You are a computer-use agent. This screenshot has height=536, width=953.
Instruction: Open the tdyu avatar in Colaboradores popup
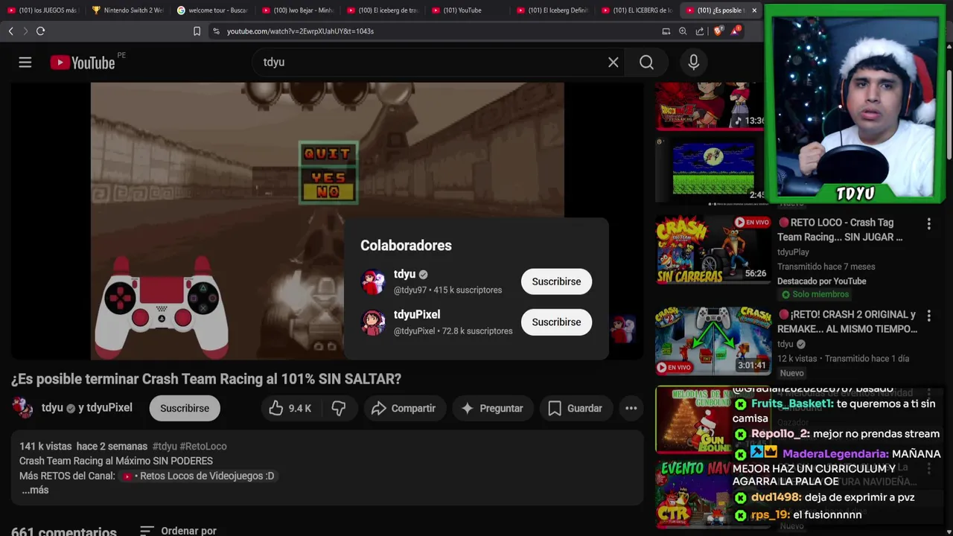(373, 282)
